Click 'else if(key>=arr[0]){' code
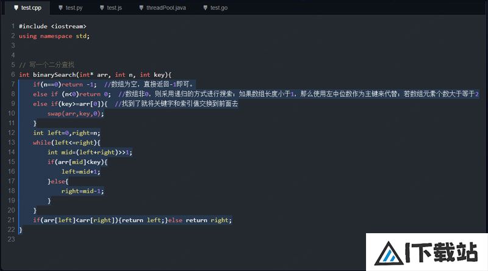 70,104
